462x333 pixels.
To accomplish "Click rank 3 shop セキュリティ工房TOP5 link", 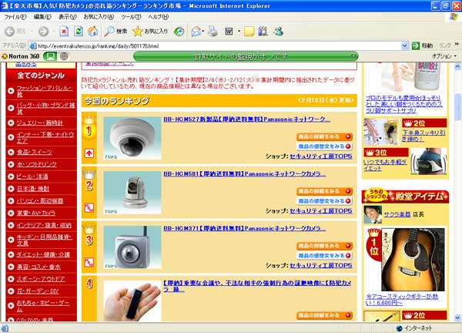I will click(x=321, y=265).
